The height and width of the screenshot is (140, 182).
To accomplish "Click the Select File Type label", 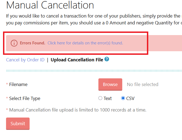I will [x=25, y=98].
